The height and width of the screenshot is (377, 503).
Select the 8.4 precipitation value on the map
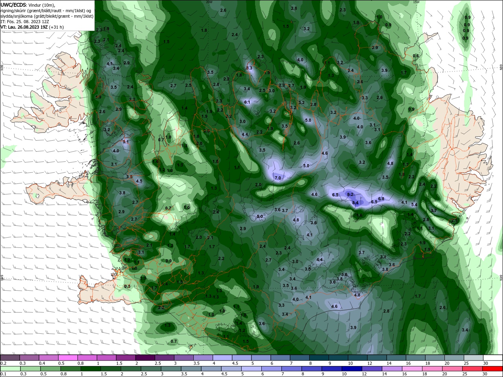[355, 203]
